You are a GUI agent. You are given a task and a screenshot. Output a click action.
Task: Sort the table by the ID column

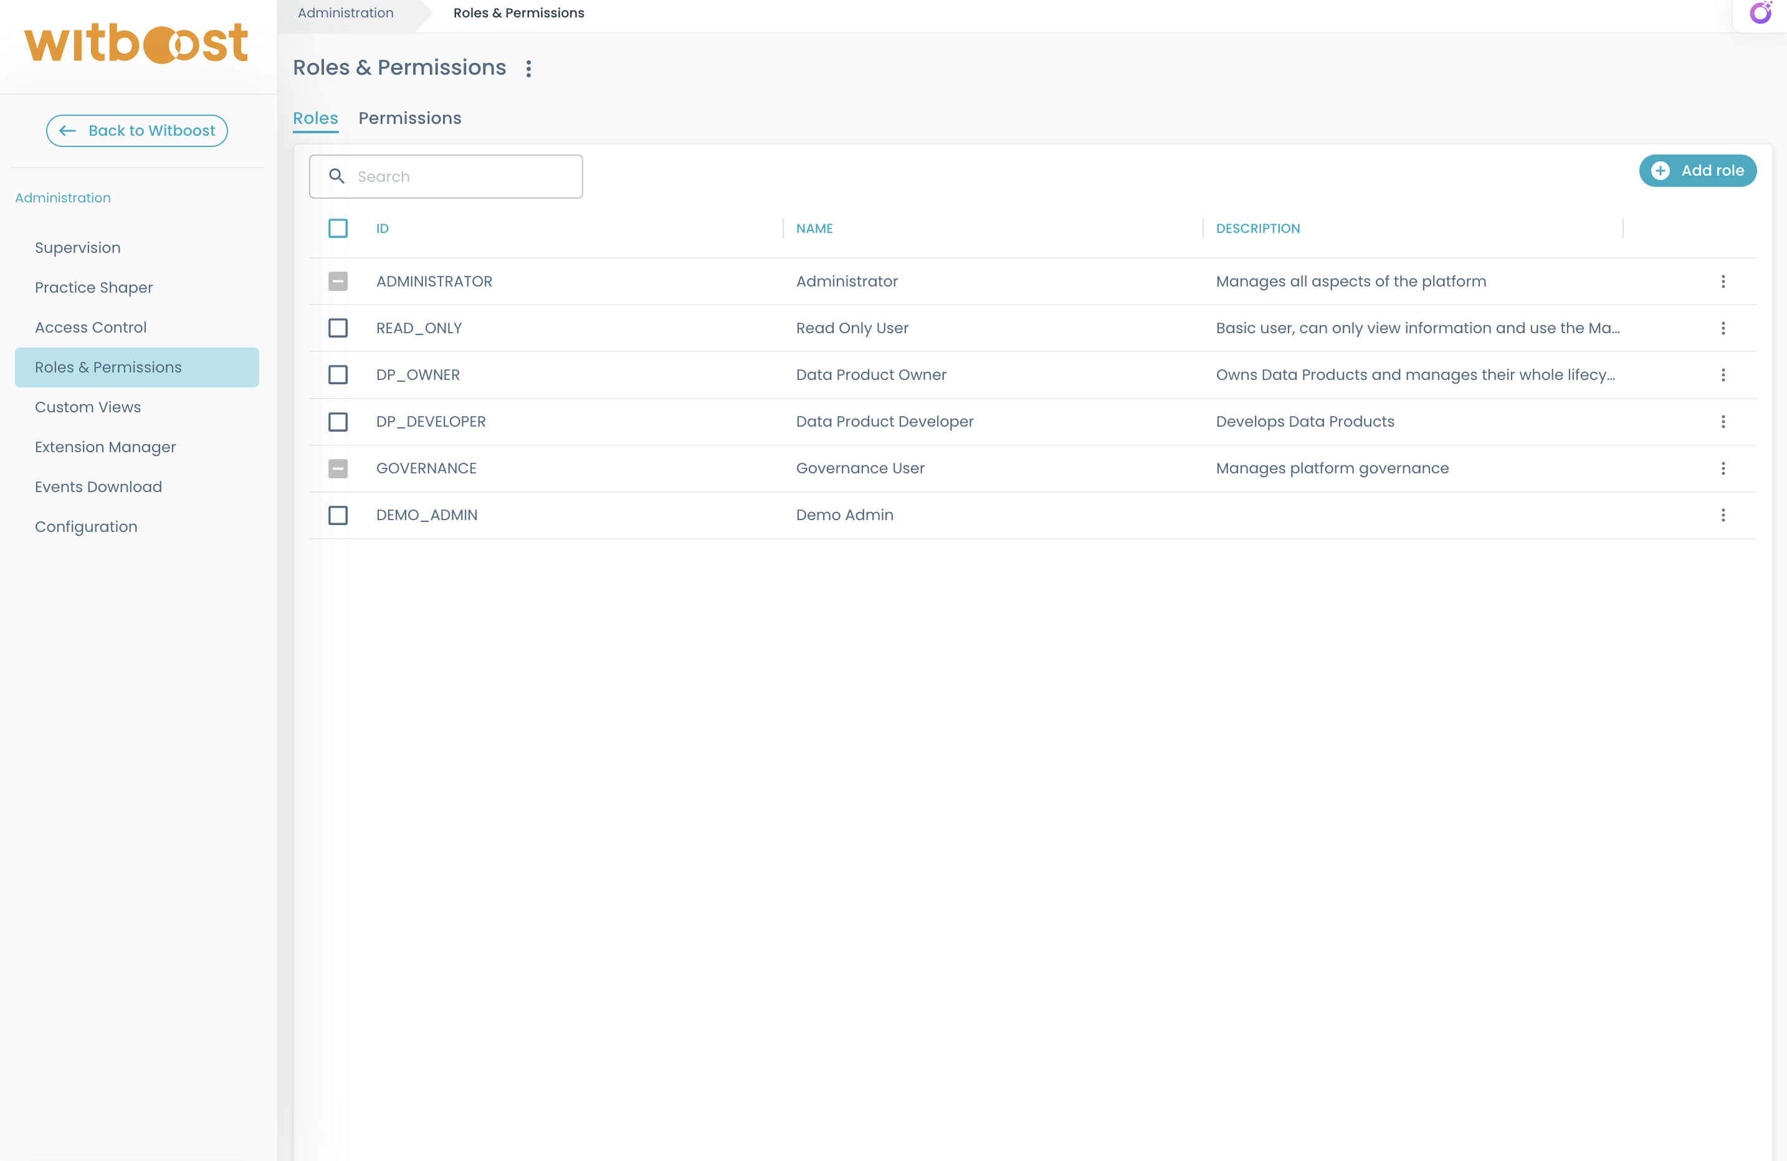click(x=381, y=228)
